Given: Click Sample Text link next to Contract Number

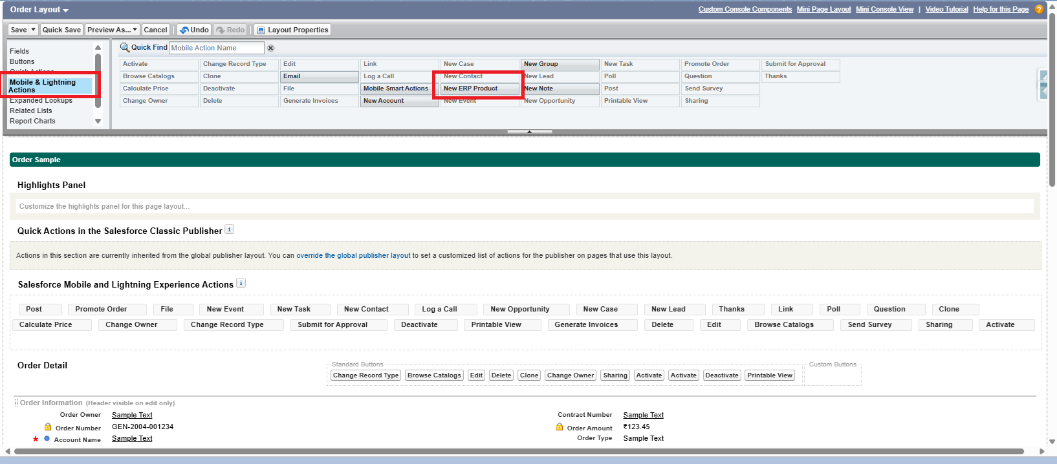Looking at the screenshot, I should [644, 415].
